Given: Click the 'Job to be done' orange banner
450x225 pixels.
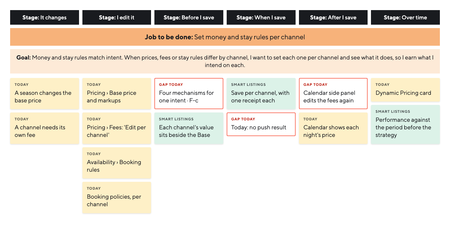Looking at the screenshot, I should 225,37.
